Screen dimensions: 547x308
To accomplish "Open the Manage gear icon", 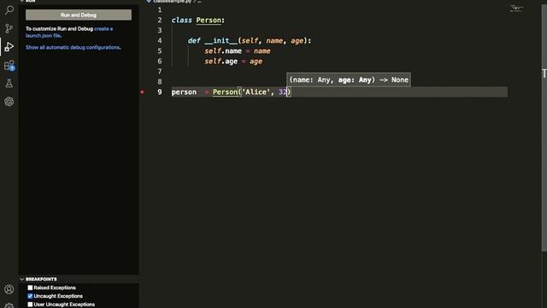I will click(9, 305).
